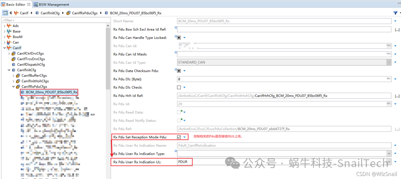Viewport: 401px width, 179px height.
Task: Open arrow menu beside Data Checksum Pdu
Action: point(185,71)
